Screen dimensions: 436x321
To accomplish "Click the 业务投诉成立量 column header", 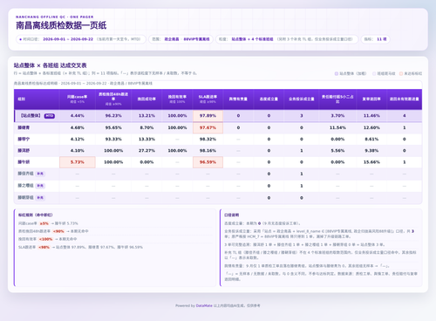I will (x=302, y=99).
